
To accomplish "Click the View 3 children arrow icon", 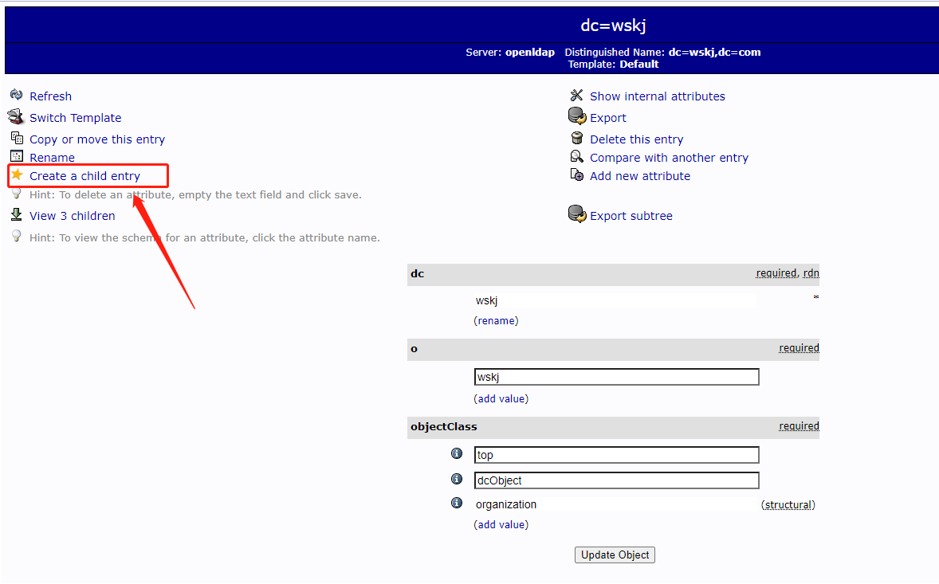I will (17, 215).
